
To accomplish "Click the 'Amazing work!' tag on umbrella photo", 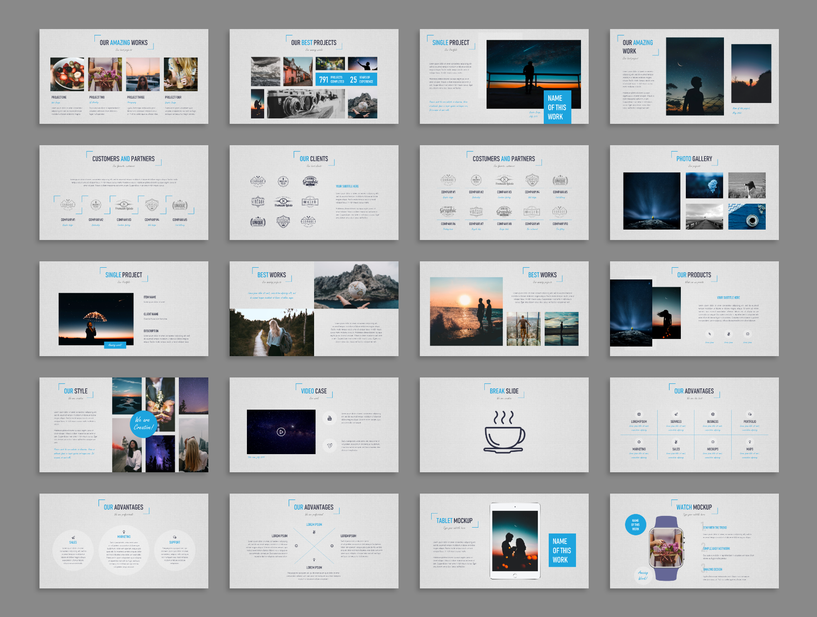I will click(x=115, y=345).
